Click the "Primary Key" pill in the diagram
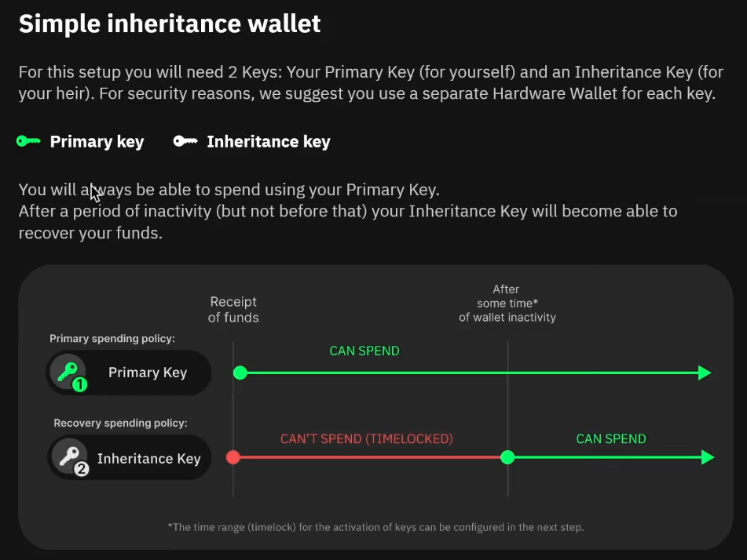Image resolution: width=747 pixels, height=560 pixels. [x=129, y=373]
